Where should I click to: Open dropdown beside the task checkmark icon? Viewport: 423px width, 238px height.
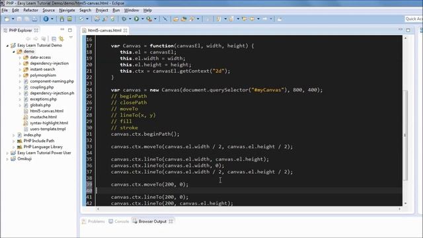(87, 19)
